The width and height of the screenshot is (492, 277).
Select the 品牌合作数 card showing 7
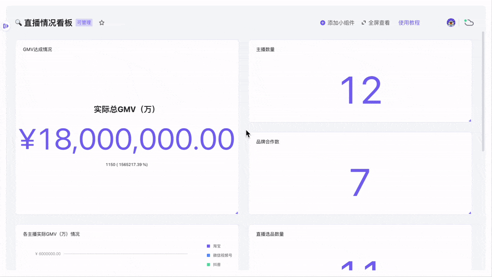[x=359, y=183]
